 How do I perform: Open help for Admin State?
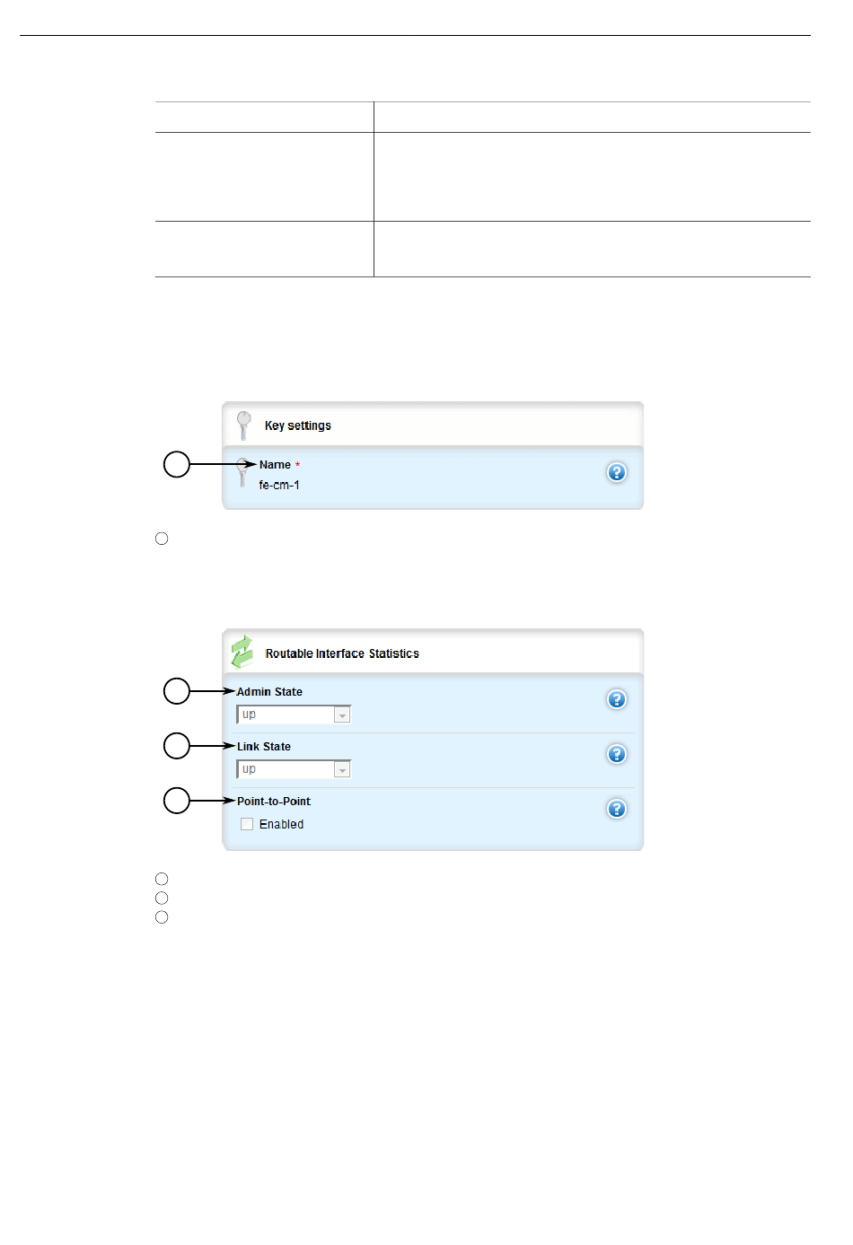click(617, 699)
